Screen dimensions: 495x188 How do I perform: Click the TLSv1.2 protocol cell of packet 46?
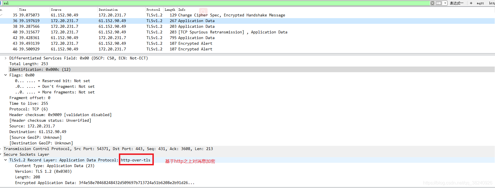tap(154, 49)
